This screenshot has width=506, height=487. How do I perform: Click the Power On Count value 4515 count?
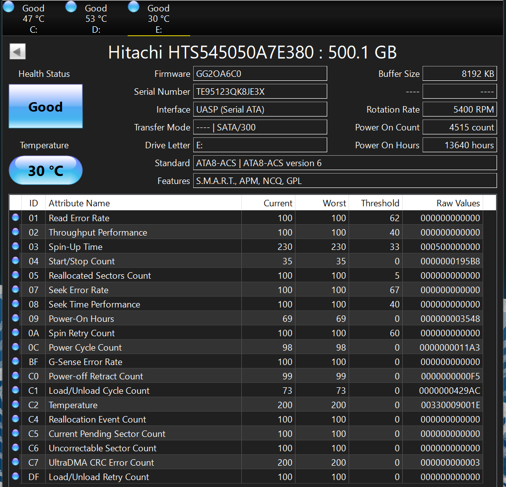click(x=459, y=127)
